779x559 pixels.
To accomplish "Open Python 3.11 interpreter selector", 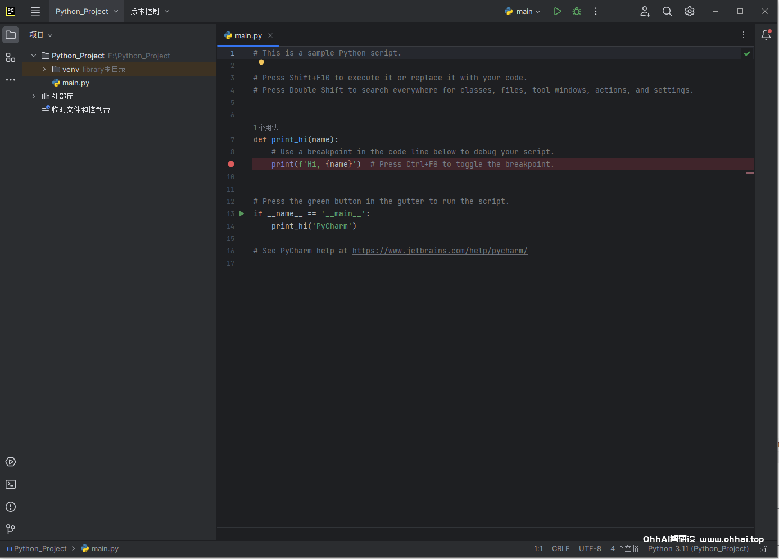I will 698,549.
